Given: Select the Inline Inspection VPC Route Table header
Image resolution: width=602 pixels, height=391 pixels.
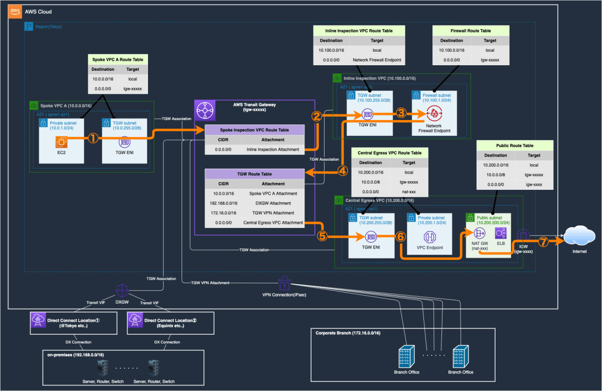Looking at the screenshot, I should [359, 31].
